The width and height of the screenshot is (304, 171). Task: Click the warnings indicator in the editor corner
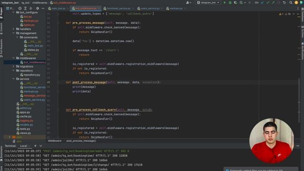[285, 14]
